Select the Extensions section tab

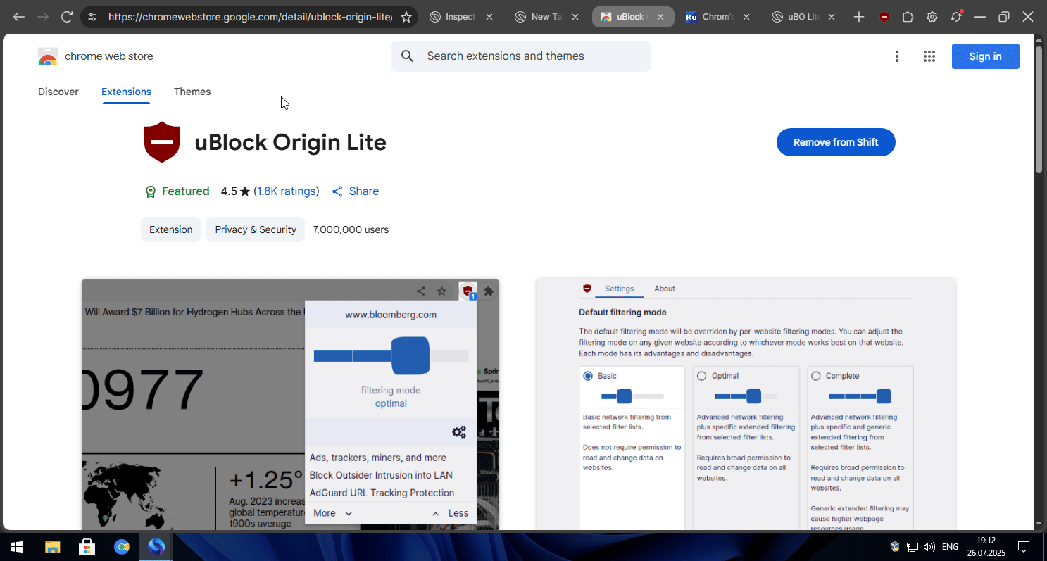point(126,92)
